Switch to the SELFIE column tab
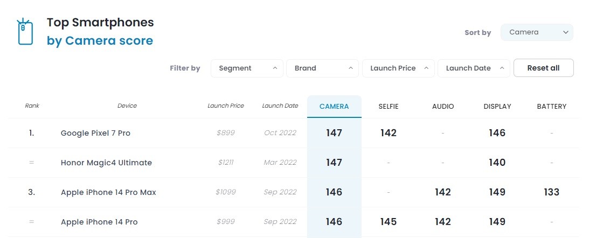The height and width of the screenshot is (238, 589). pos(389,107)
